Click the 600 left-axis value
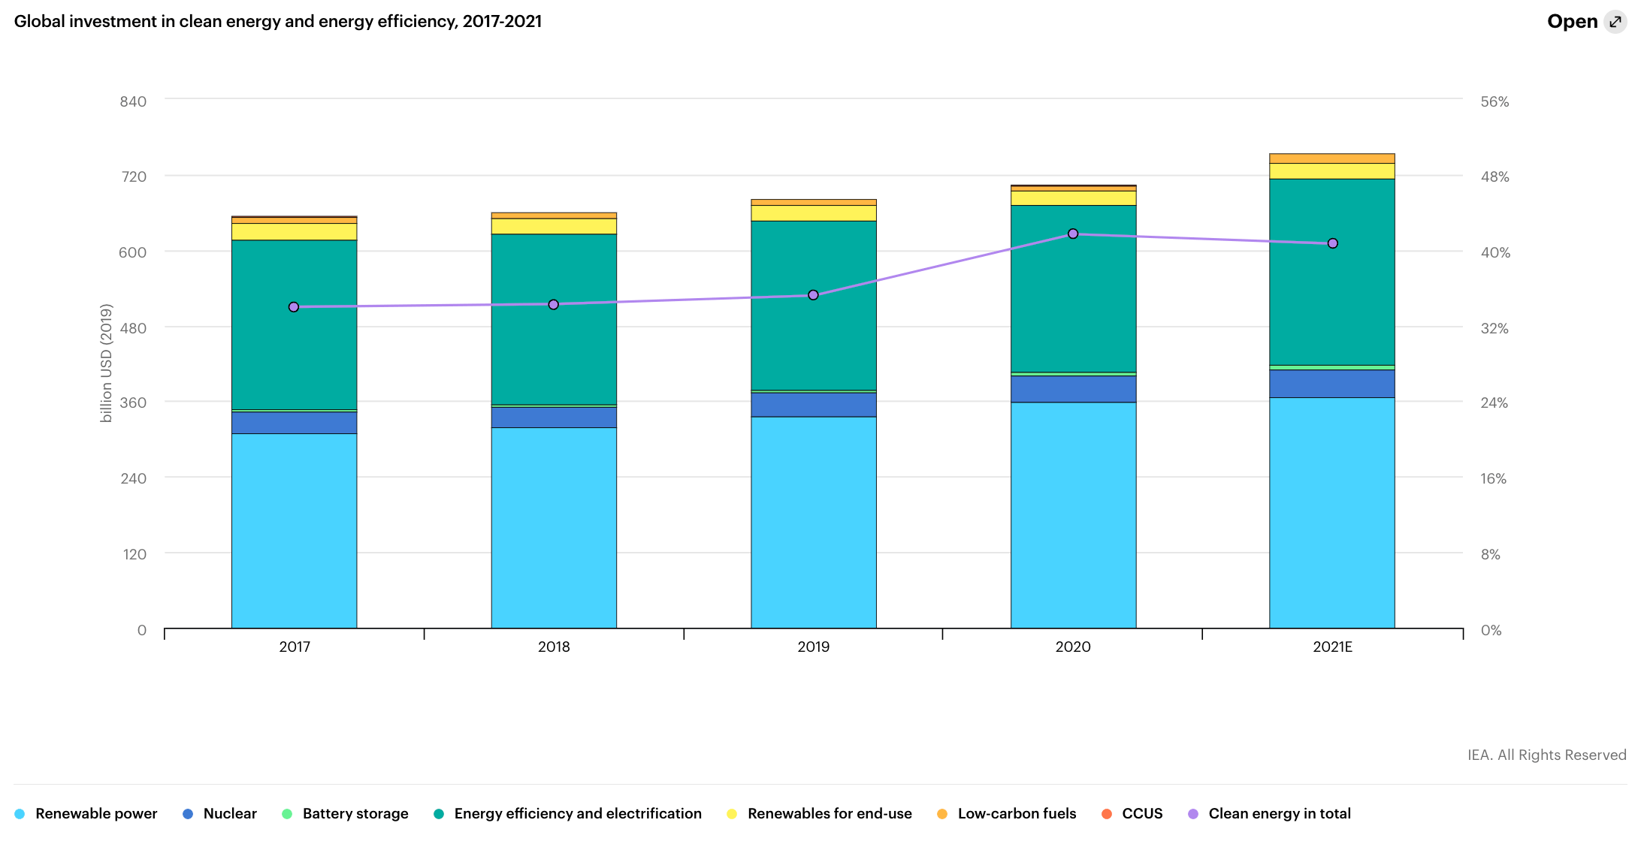This screenshot has height=841, width=1635. point(133,252)
